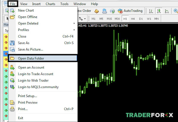Open Print Setup dialog entry
This screenshot has height=122, width=178.
point(43,96)
